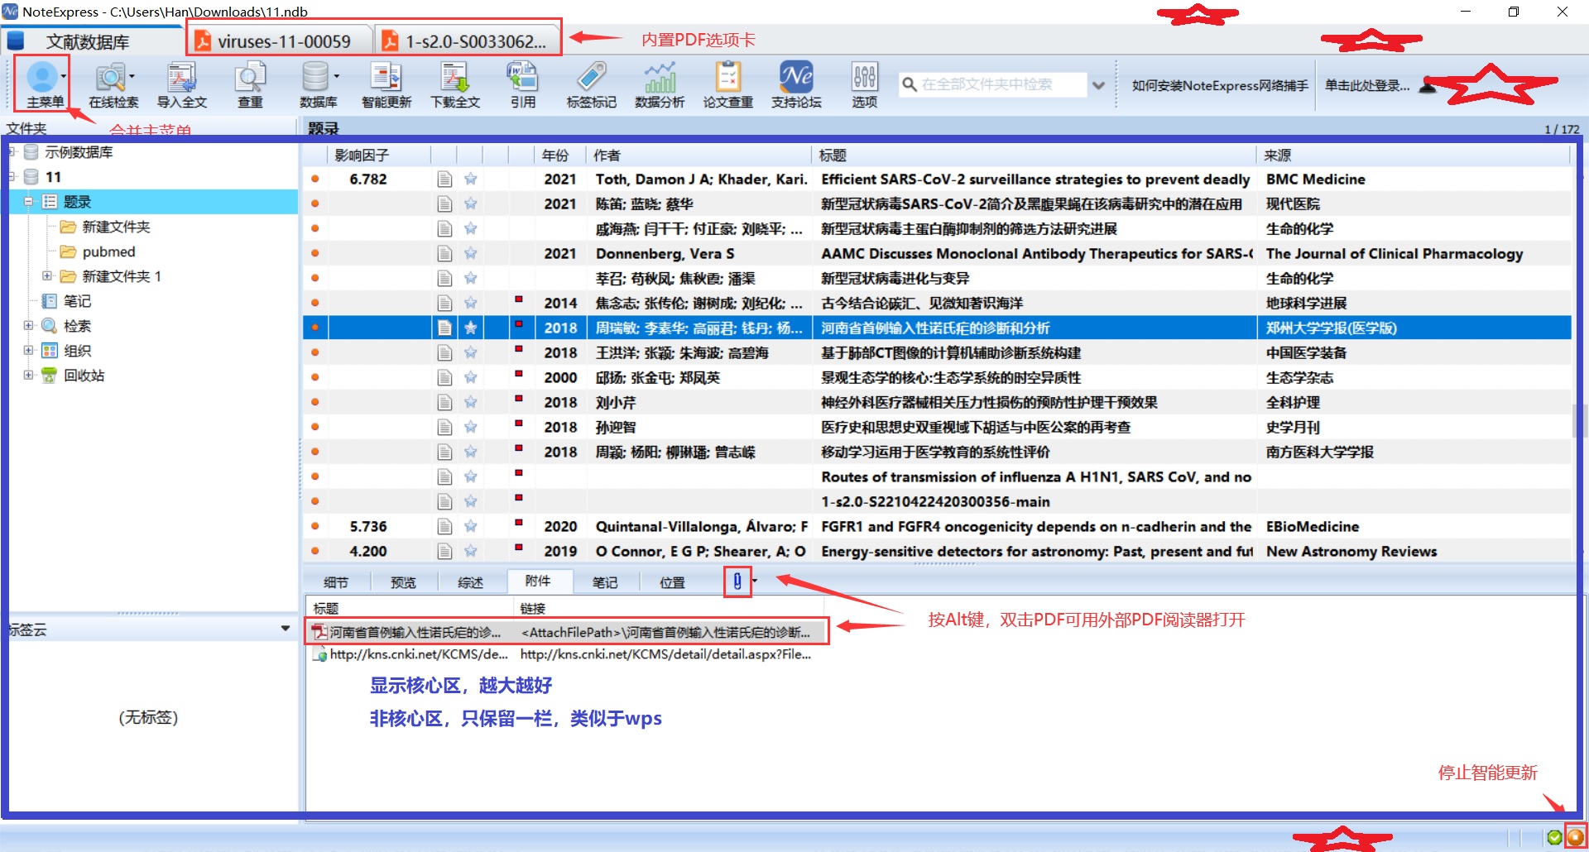Click the orange stop smart update status icon
Image resolution: width=1589 pixels, height=852 pixels.
[1575, 837]
